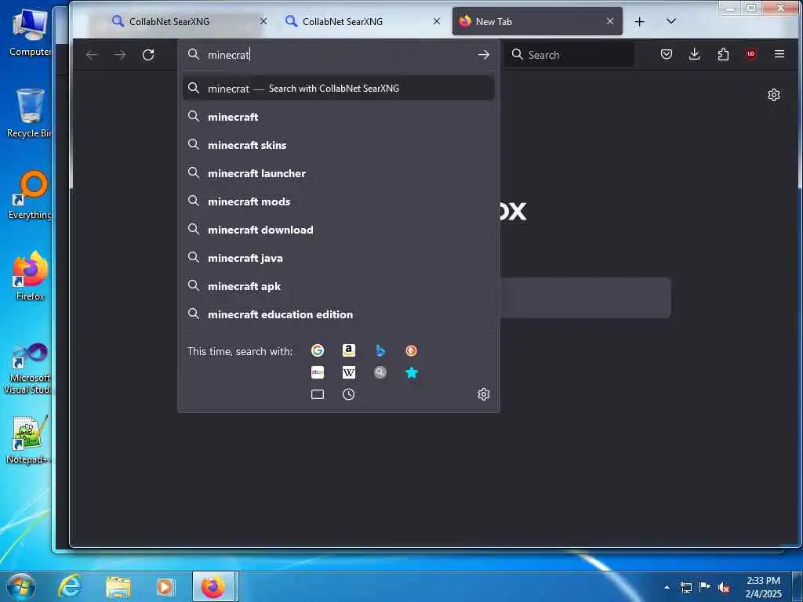Reload the current page
The width and height of the screenshot is (803, 602).
pos(148,55)
